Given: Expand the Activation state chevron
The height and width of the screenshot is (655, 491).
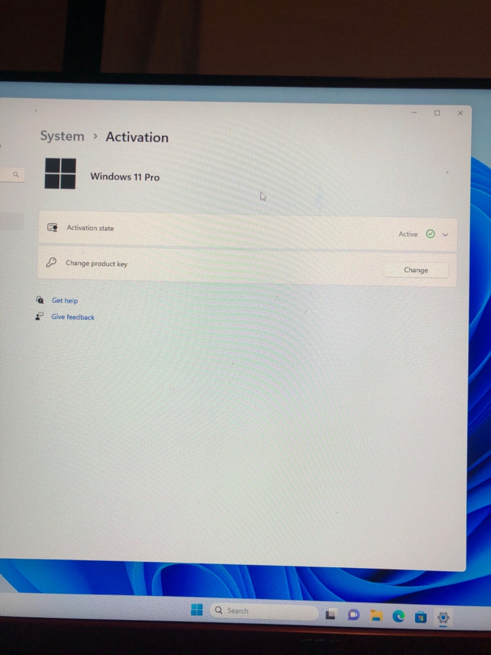Looking at the screenshot, I should pos(446,235).
